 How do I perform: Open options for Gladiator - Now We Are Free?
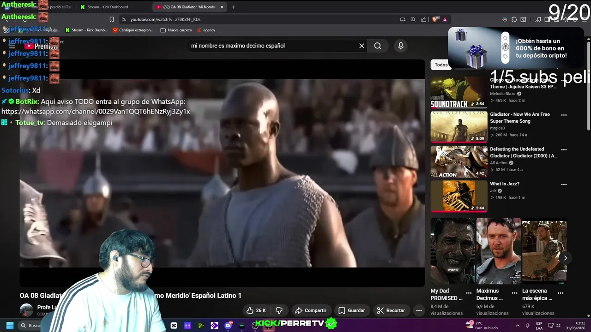(564, 115)
